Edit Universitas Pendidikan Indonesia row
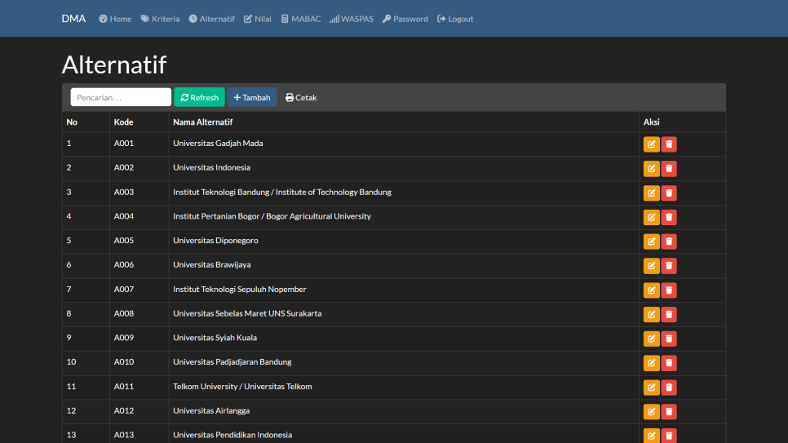The height and width of the screenshot is (443, 788). click(651, 436)
